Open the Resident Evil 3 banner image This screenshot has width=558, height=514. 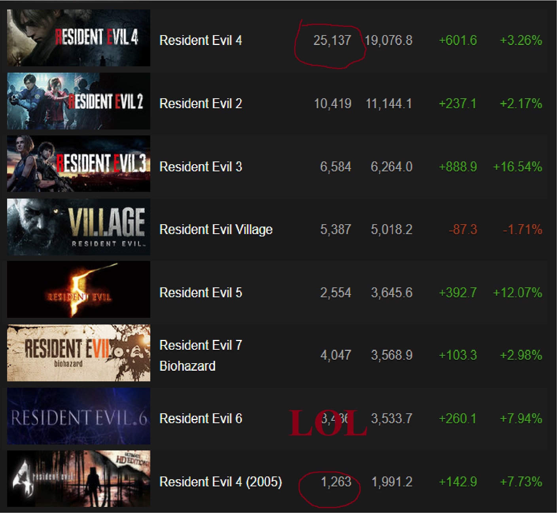[79, 164]
